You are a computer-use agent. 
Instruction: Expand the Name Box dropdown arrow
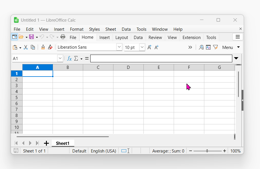click(60, 58)
